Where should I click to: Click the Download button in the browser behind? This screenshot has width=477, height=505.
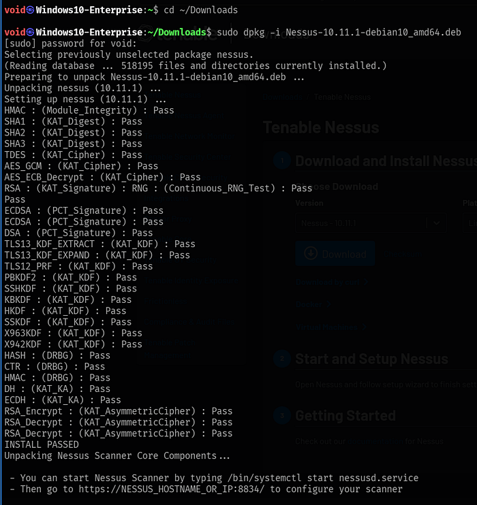(335, 254)
